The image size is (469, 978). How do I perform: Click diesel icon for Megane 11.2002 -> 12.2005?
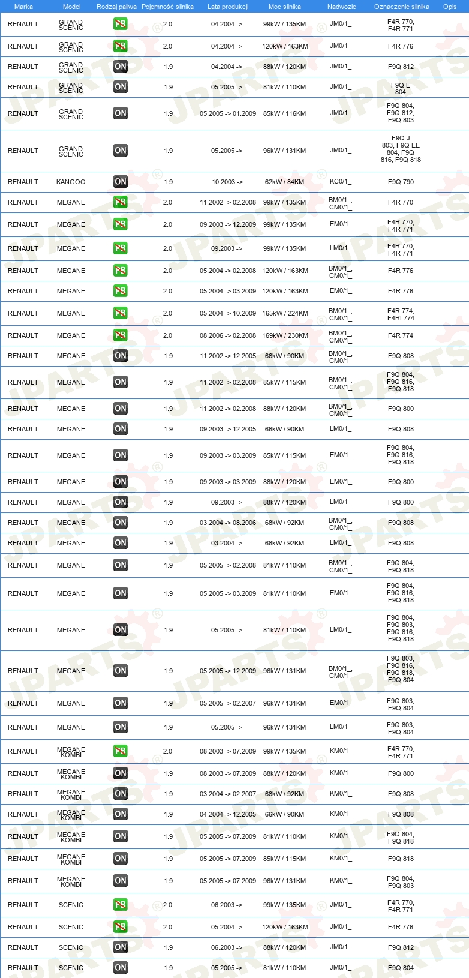pyautogui.click(x=121, y=356)
